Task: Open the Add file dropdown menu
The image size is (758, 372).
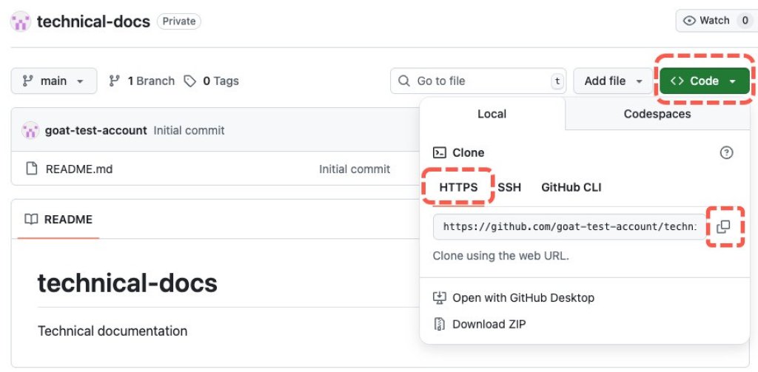Action: click(x=613, y=81)
